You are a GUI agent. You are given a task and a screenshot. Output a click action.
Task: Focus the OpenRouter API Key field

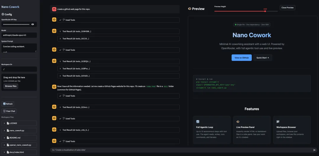[x=16, y=24]
